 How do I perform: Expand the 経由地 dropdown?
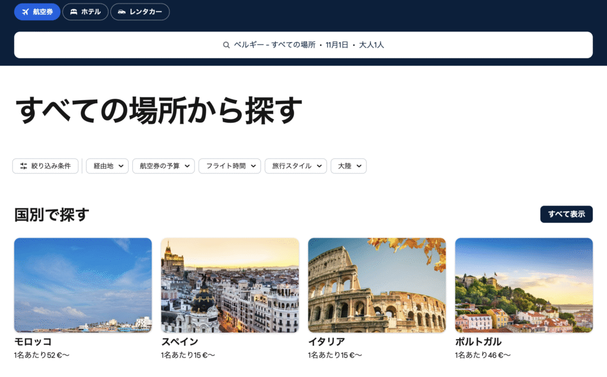pos(107,166)
